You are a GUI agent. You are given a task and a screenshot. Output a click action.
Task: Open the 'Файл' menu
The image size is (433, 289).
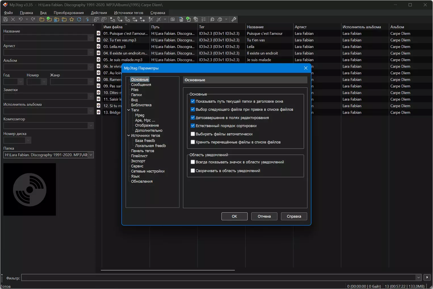pos(8,12)
